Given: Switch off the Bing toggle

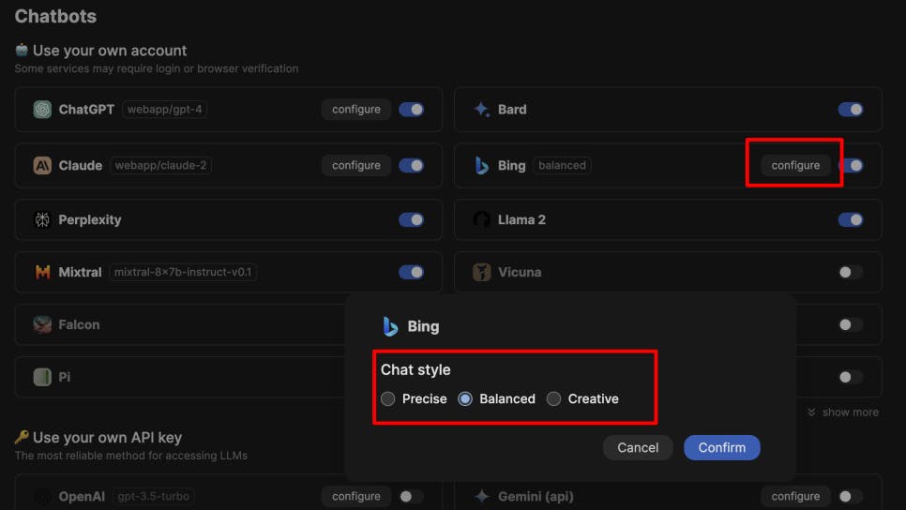Looking at the screenshot, I should click(853, 165).
